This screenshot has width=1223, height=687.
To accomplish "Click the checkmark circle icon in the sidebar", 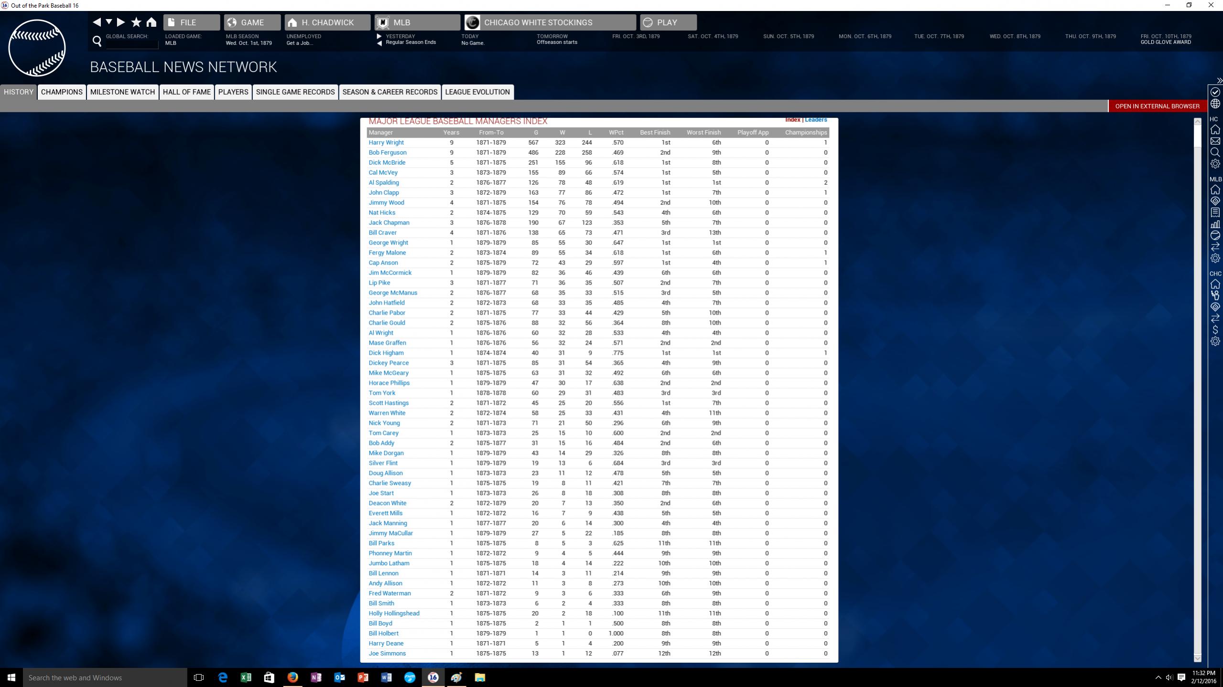I will click(x=1215, y=92).
